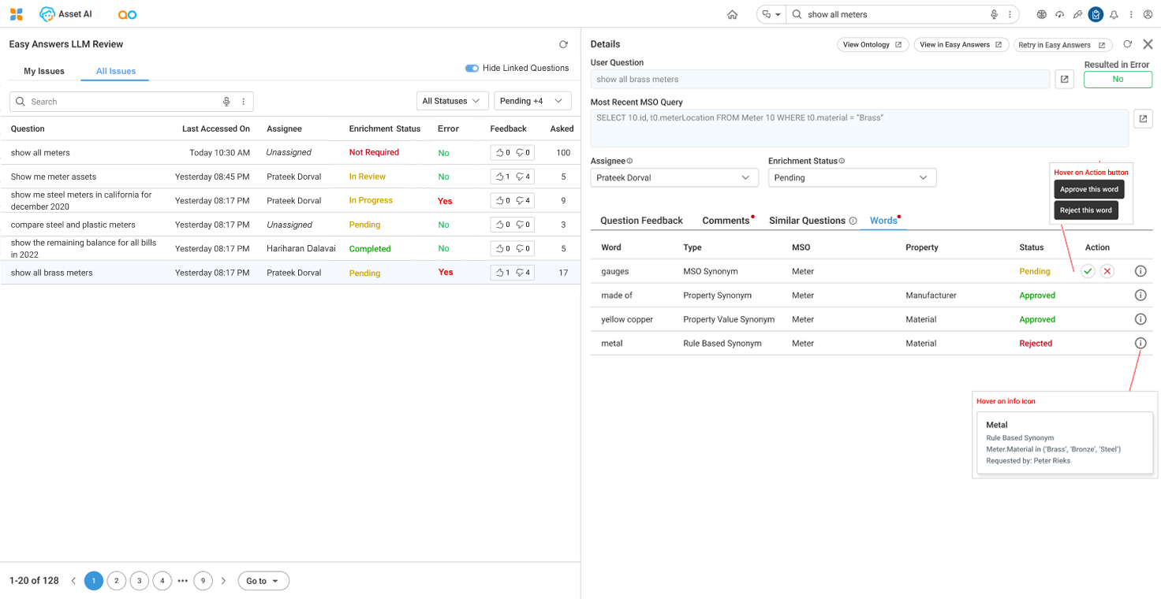Switch to the My Issues tab
Image resolution: width=1161 pixels, height=599 pixels.
pos(44,71)
